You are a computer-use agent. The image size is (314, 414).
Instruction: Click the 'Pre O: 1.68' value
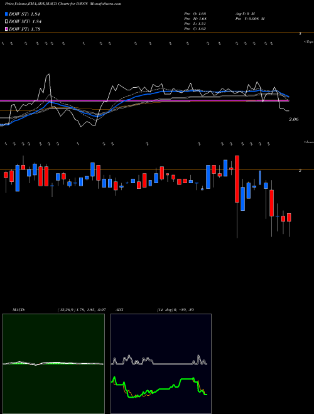coord(195,13)
